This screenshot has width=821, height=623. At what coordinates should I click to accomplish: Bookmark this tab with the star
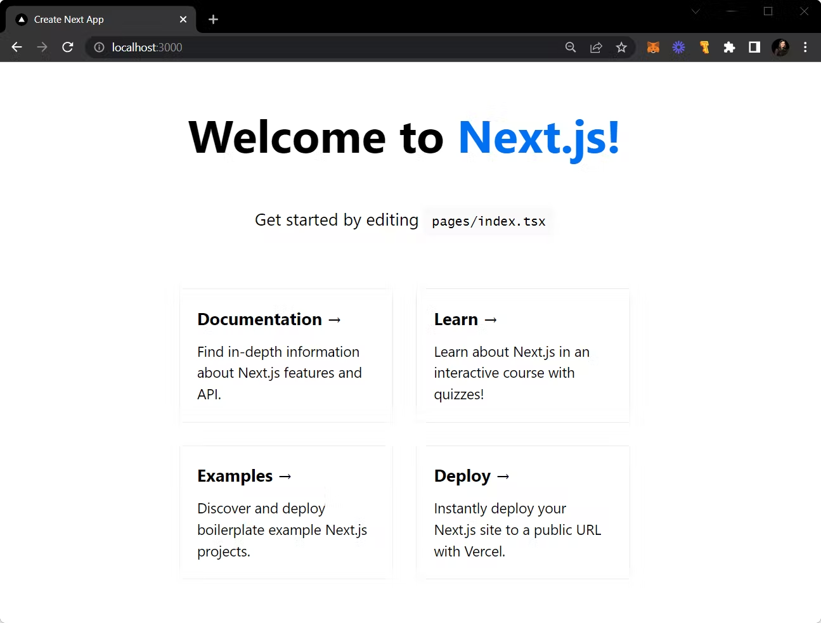[x=621, y=47]
